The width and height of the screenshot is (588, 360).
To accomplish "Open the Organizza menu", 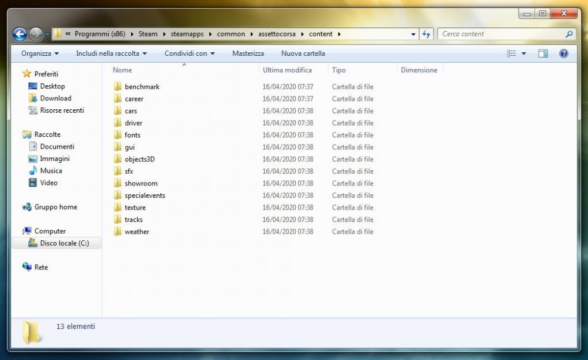I will (x=40, y=53).
